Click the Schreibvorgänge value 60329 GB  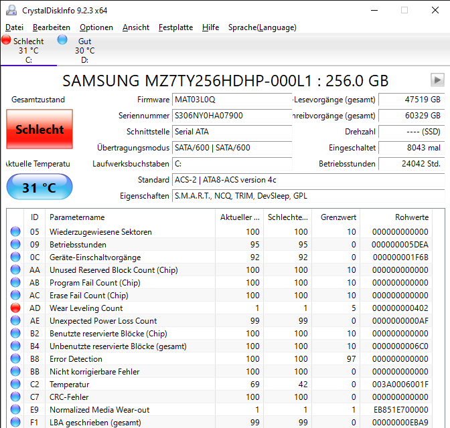click(412, 116)
